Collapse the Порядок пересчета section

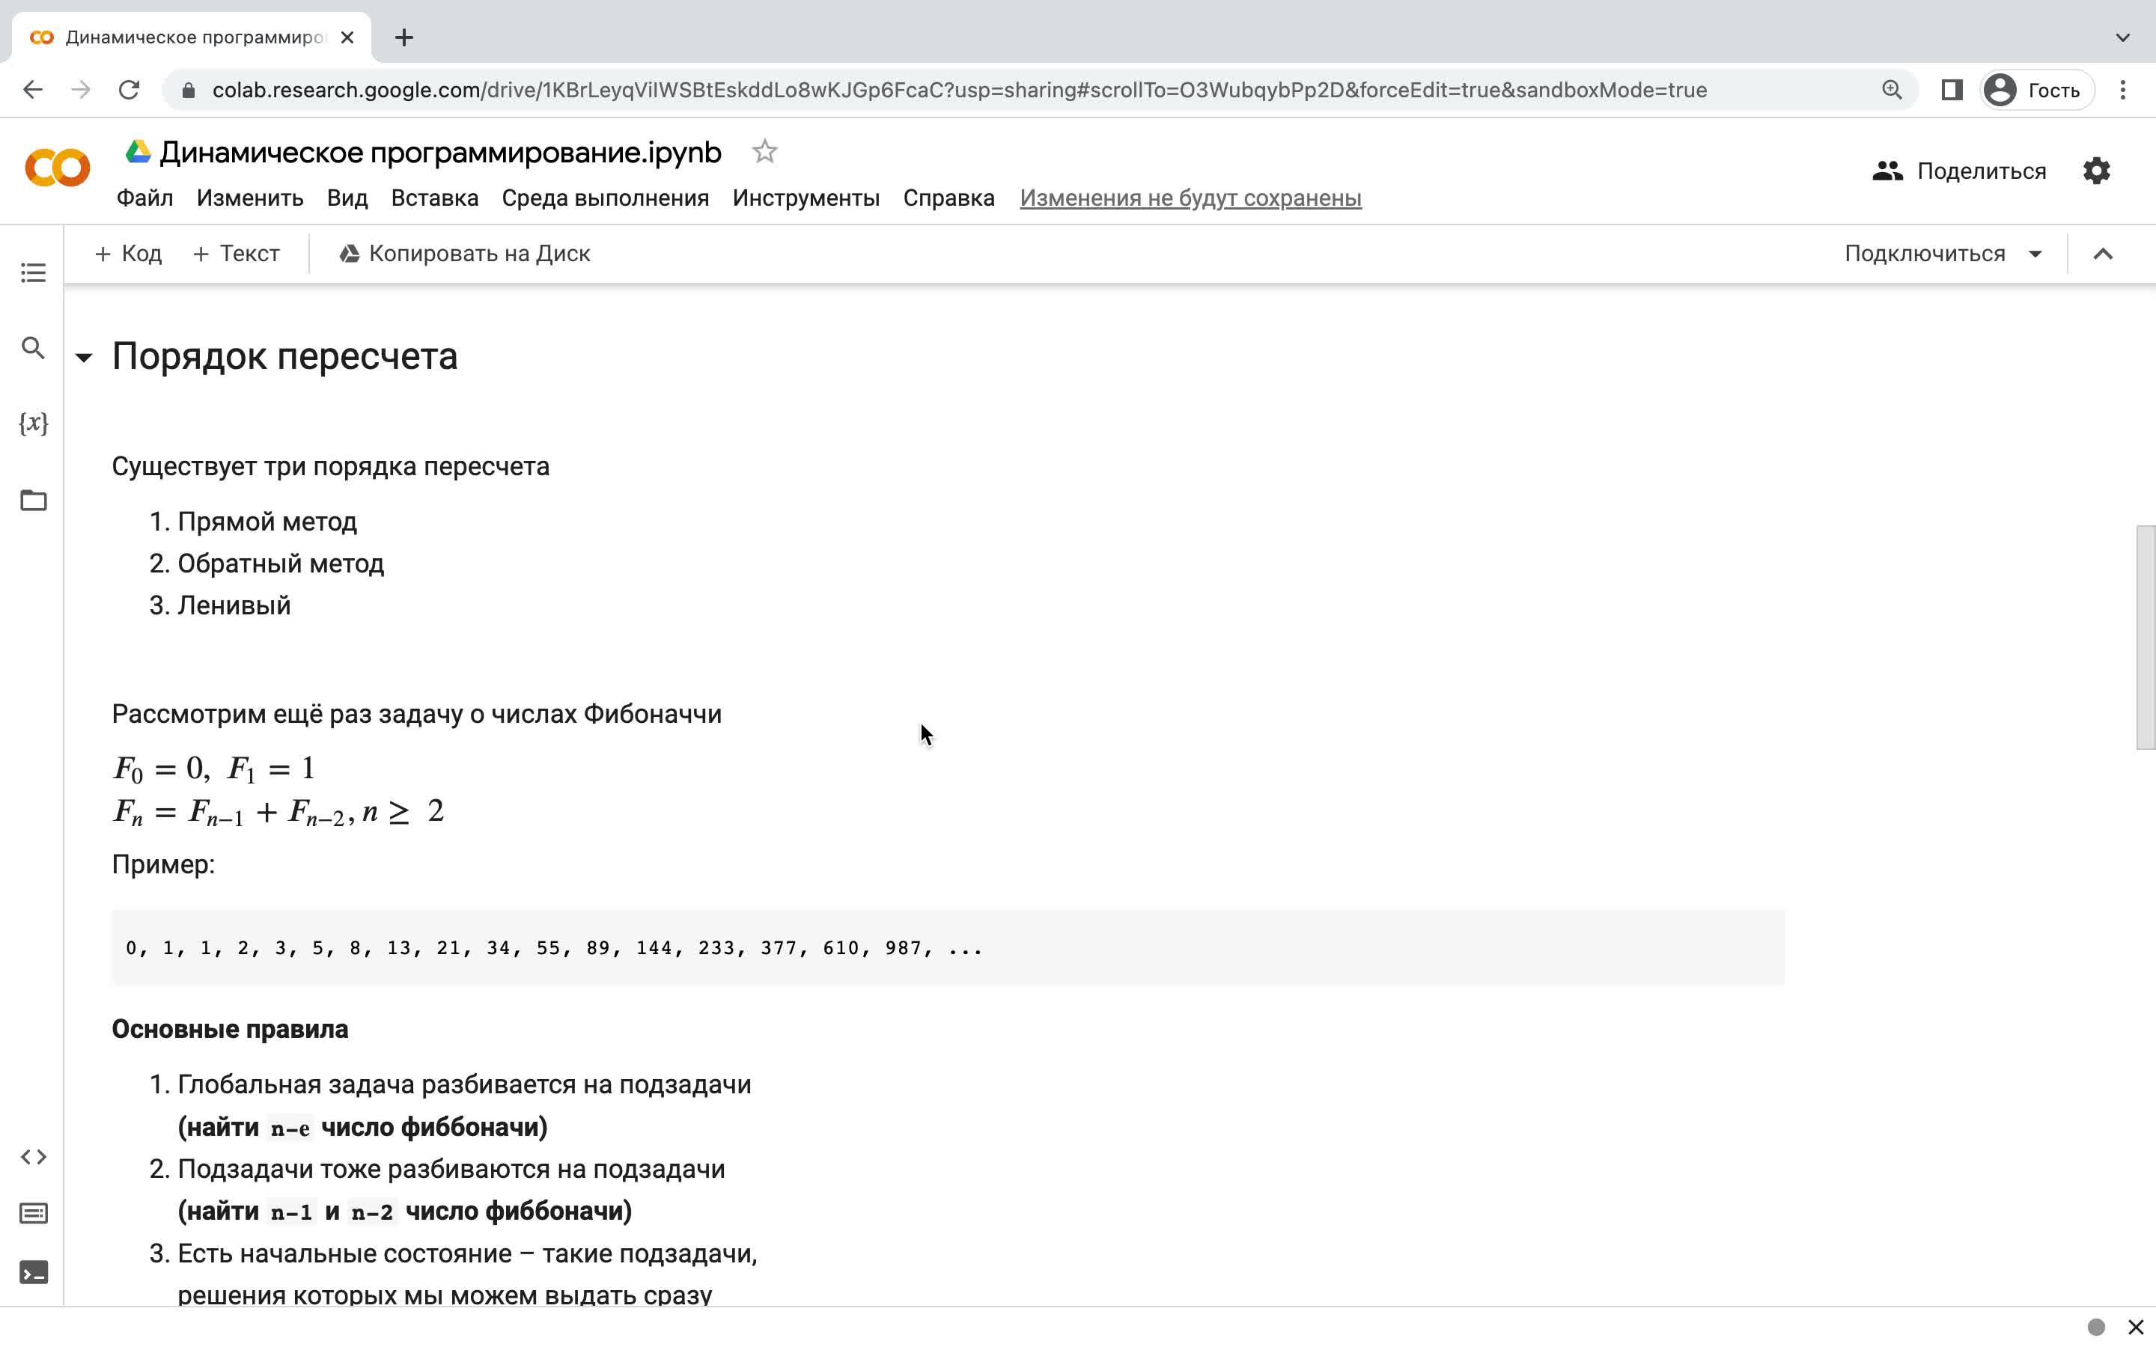pos(84,358)
